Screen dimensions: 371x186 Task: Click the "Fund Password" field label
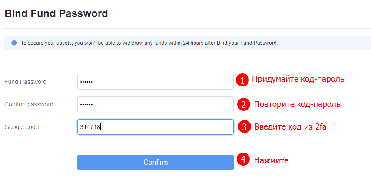(25, 82)
